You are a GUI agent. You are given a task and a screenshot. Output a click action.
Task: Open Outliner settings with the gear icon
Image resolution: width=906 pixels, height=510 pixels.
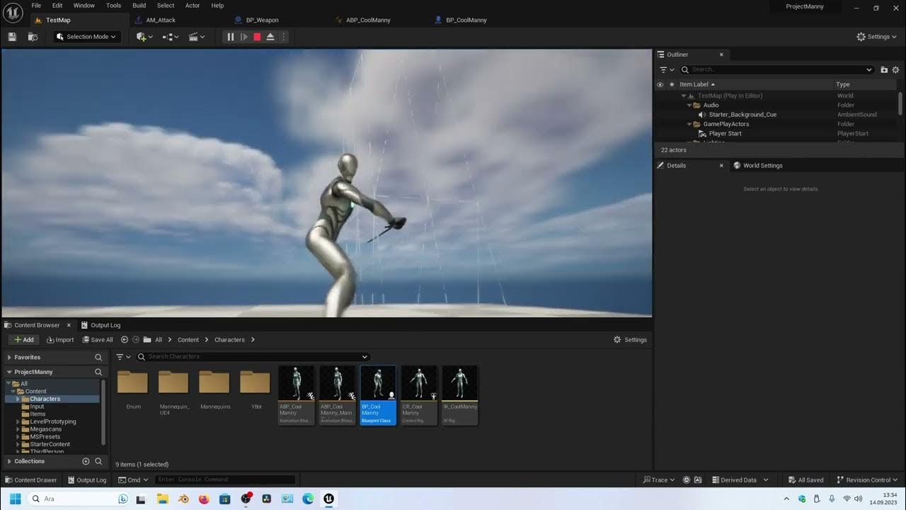(895, 69)
